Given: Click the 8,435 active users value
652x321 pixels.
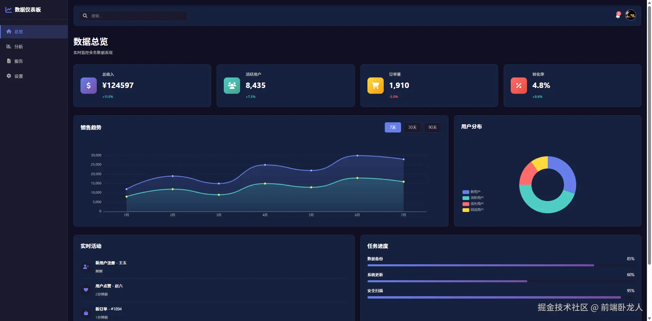Looking at the screenshot, I should (256, 85).
